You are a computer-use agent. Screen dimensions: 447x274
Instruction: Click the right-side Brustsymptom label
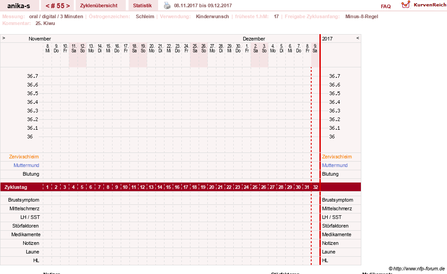point(338,200)
